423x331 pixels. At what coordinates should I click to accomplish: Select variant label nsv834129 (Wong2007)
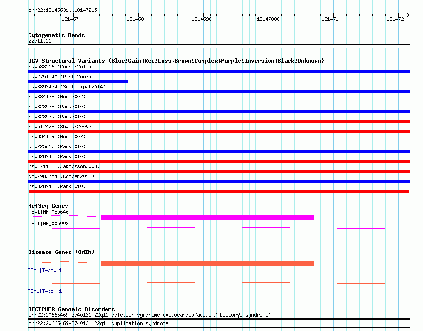(57, 136)
